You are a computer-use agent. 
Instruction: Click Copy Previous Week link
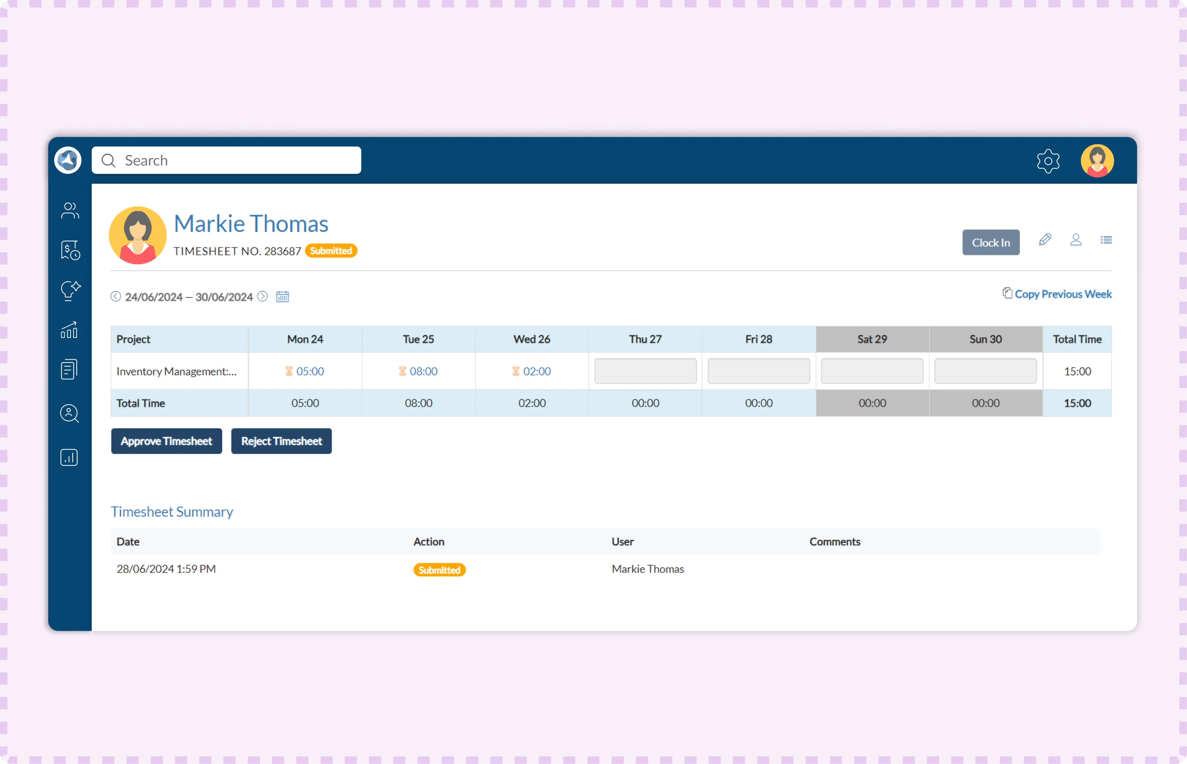pos(1063,294)
